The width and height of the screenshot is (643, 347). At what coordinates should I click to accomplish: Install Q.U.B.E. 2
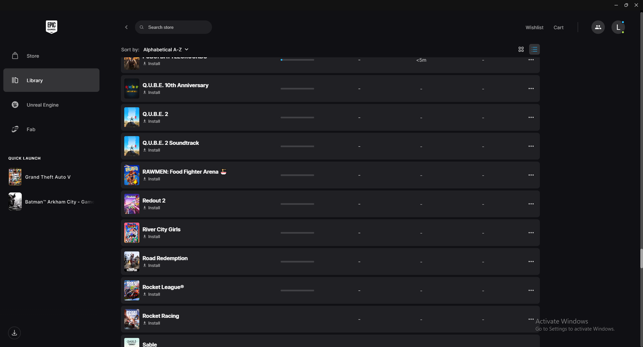coord(152,121)
